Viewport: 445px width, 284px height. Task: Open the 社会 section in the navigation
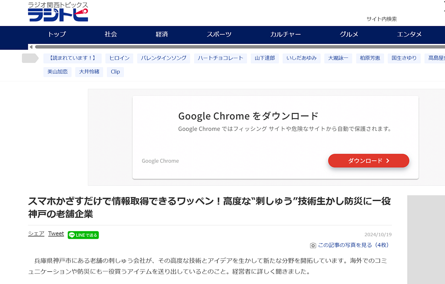pos(110,35)
